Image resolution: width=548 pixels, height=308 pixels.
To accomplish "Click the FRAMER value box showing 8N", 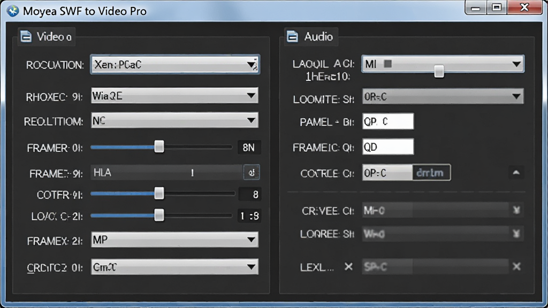I will point(249,148).
